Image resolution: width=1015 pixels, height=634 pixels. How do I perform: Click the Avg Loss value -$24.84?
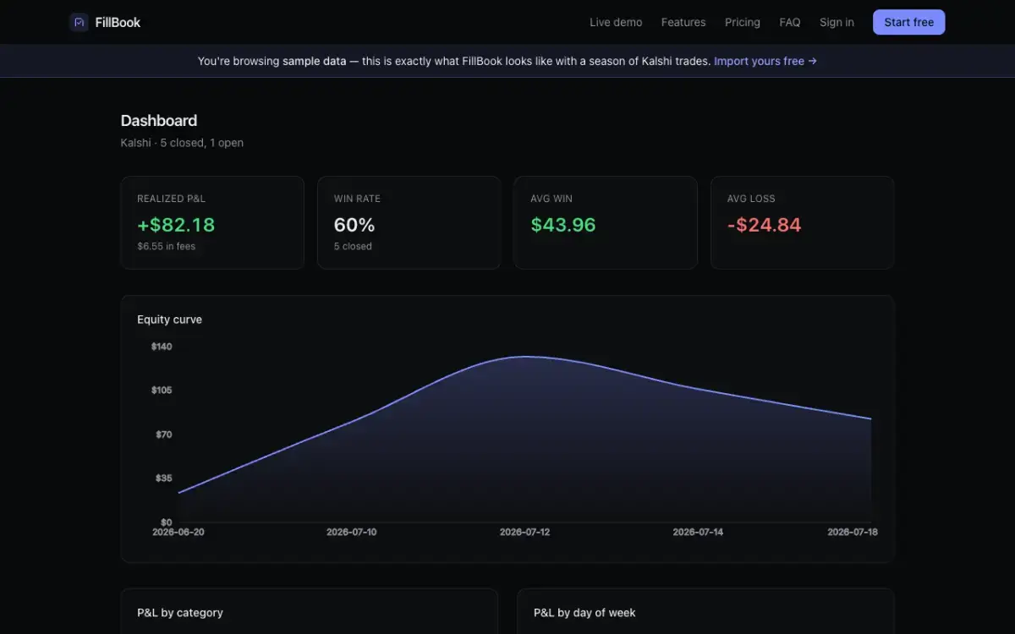(764, 225)
